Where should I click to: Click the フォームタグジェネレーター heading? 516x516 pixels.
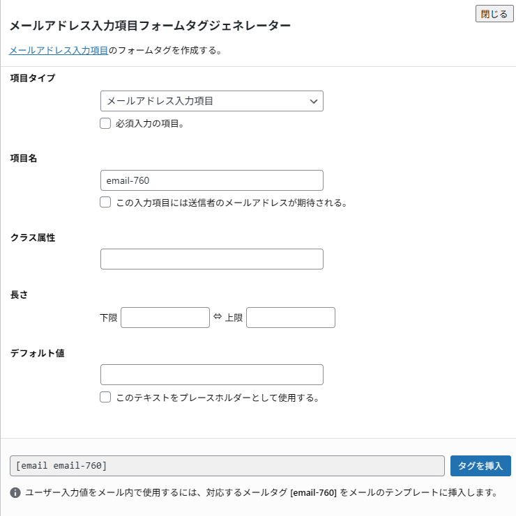pyautogui.click(x=149, y=26)
